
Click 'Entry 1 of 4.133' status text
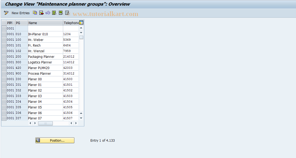click(x=103, y=140)
